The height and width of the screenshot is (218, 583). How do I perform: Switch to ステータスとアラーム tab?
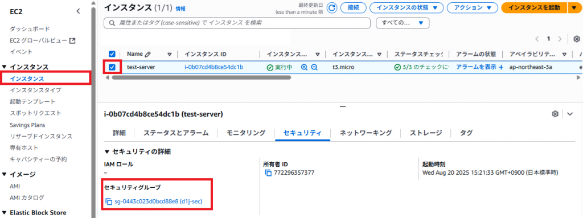click(x=176, y=133)
